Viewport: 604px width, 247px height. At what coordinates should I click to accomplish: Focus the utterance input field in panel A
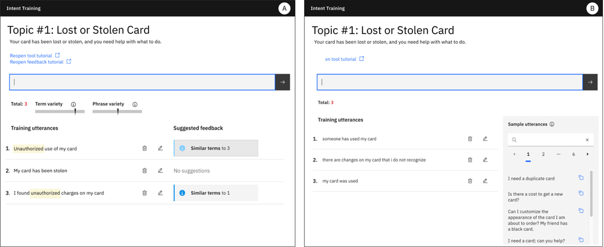(142, 82)
